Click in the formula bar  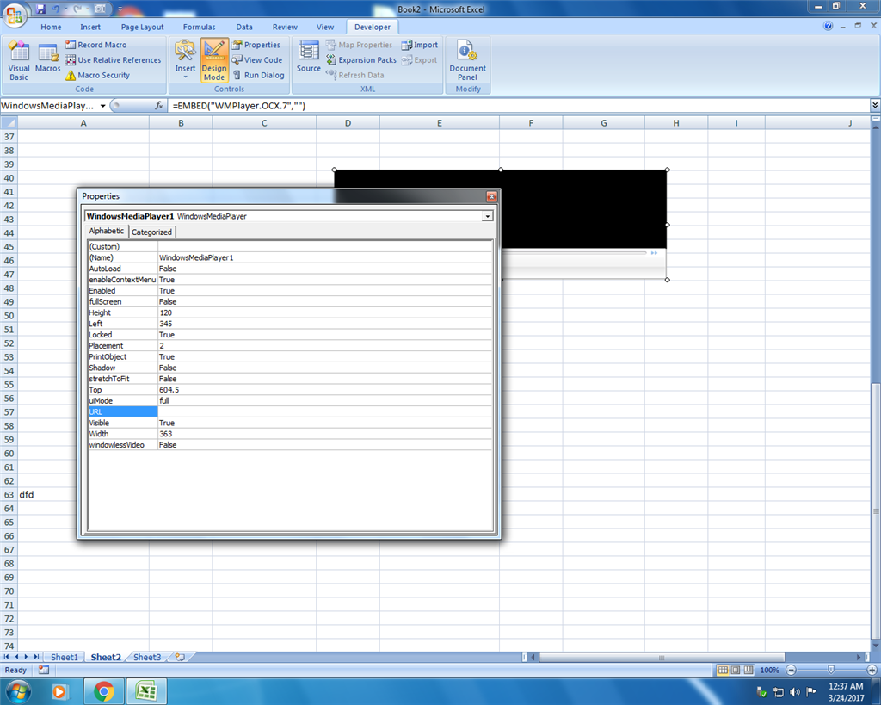519,106
